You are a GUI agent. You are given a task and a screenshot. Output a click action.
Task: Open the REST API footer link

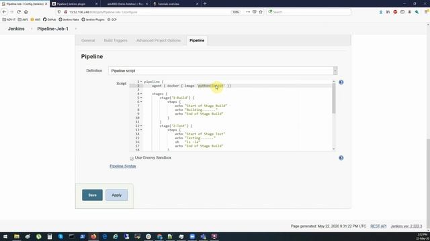click(378, 226)
